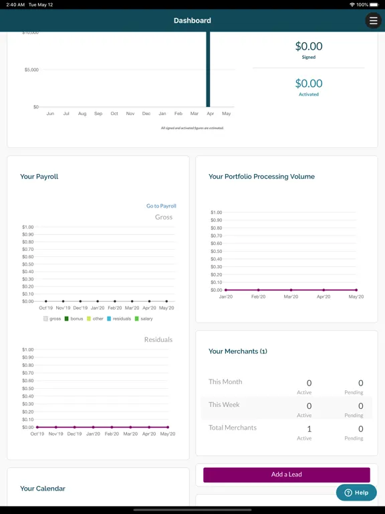The width and height of the screenshot is (385, 514).
Task: Open the Your Calendar section
Action: (x=43, y=489)
